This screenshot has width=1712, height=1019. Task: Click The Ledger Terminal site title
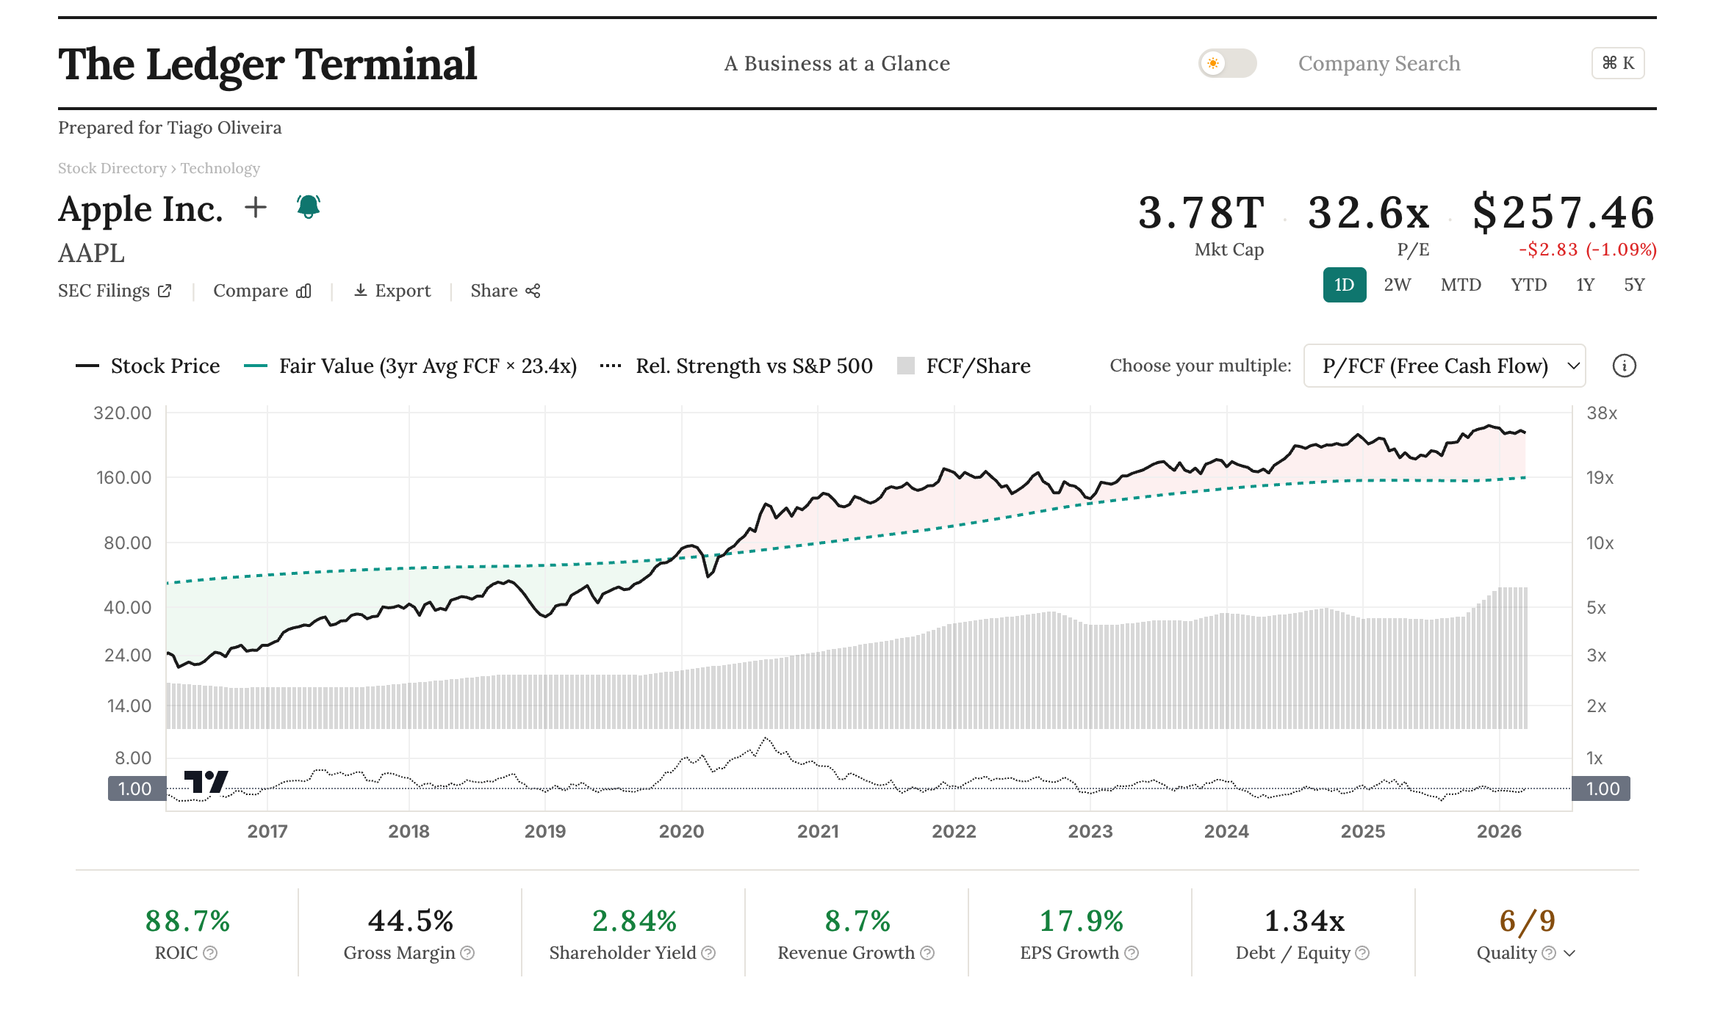click(267, 64)
